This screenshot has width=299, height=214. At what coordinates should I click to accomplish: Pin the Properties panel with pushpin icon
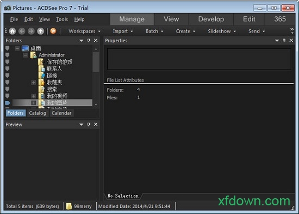tap(284, 40)
